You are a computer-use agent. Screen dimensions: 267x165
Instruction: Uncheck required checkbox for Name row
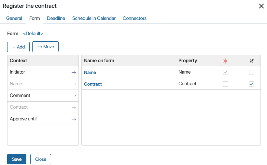(x=226, y=72)
